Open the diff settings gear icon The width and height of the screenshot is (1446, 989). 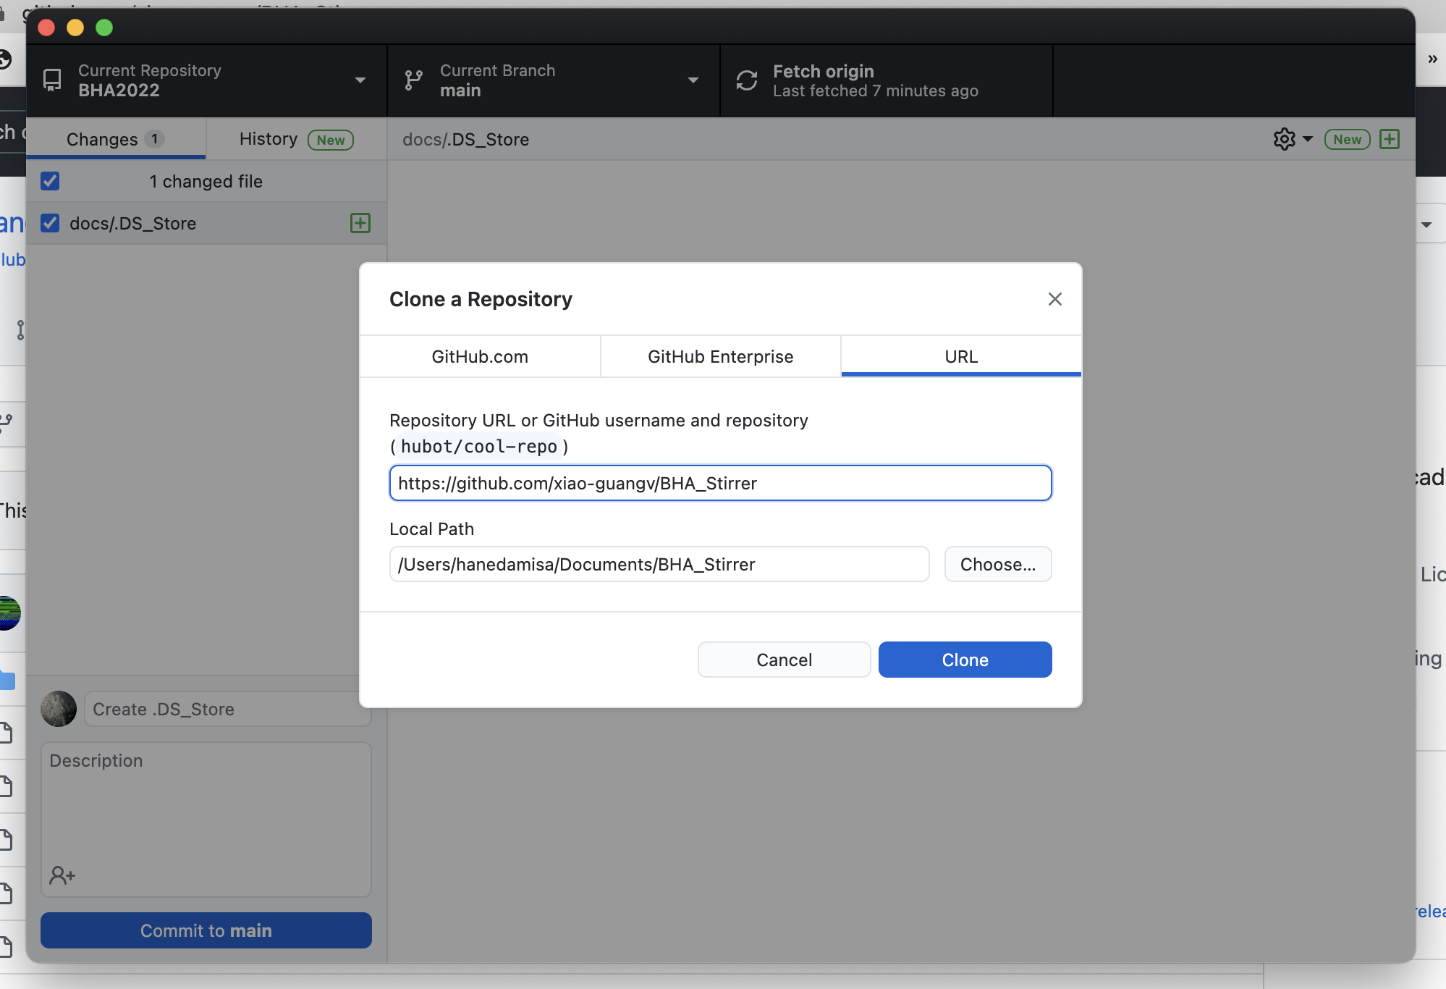[1284, 139]
